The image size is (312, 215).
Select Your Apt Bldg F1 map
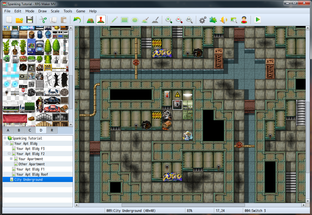pos(30,169)
